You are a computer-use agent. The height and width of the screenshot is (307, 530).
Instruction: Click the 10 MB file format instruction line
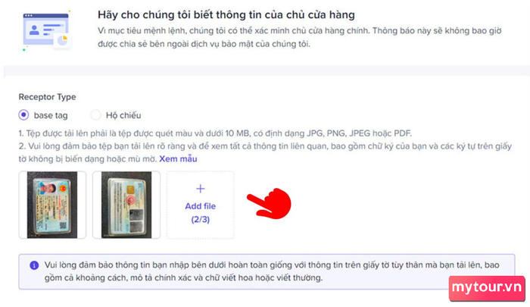[215, 133]
